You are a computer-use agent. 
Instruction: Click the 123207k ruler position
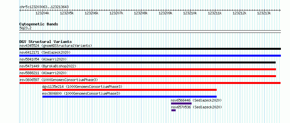(117, 13)
